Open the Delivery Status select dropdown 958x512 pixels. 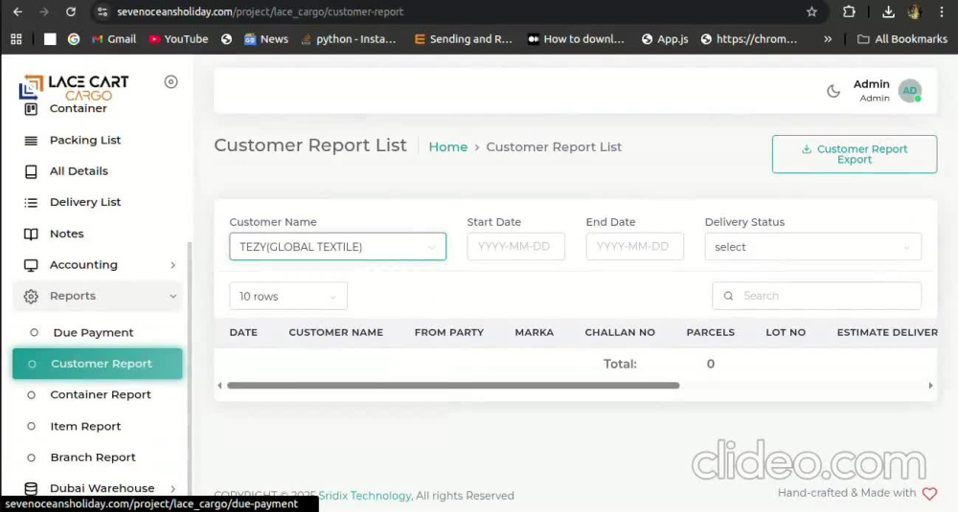(813, 247)
